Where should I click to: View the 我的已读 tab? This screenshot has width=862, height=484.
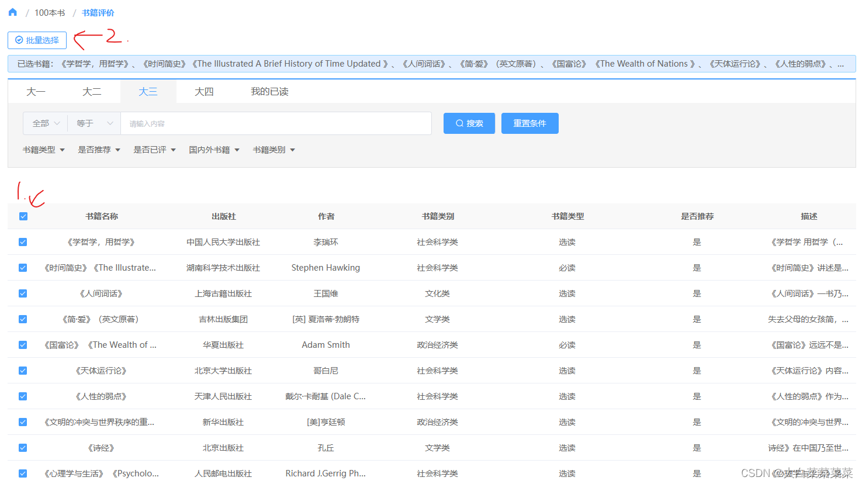click(269, 92)
